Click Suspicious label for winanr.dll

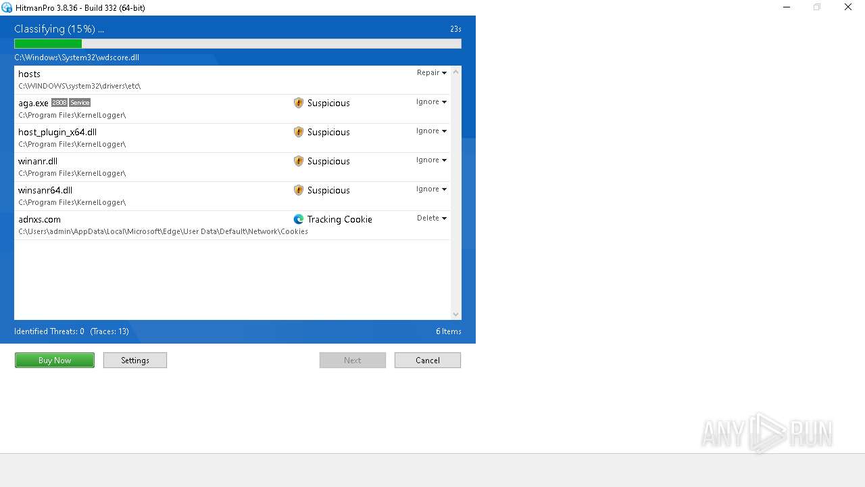coord(328,161)
